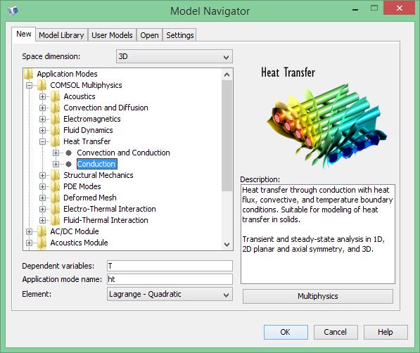Expand the Fluid-Thermal Interaction node
420x353 pixels.
[x=42, y=220]
